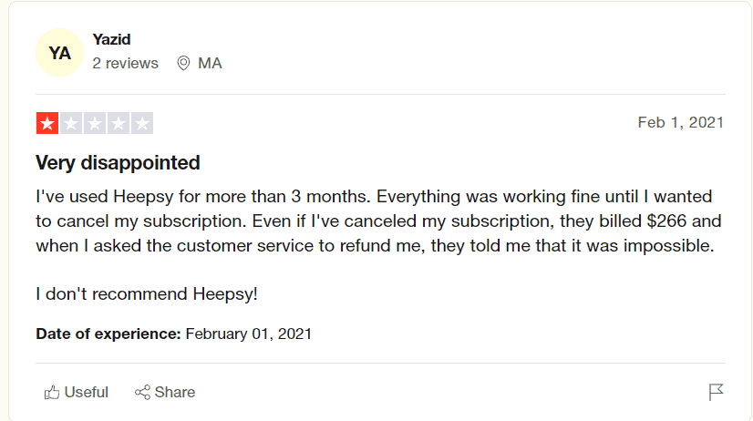Click the fifth gray rating star
This screenshot has width=753, height=421.
tap(141, 123)
